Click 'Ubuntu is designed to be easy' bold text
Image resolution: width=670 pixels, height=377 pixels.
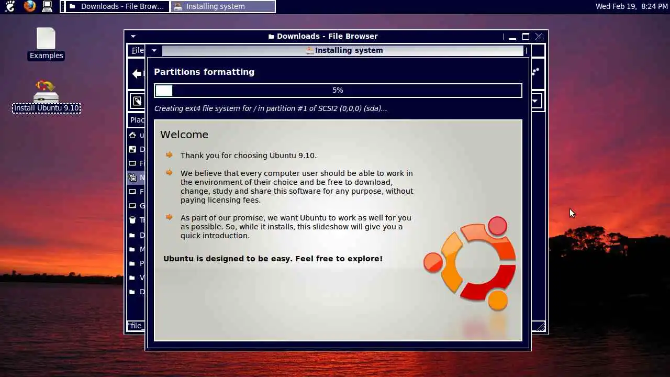pyautogui.click(x=273, y=259)
